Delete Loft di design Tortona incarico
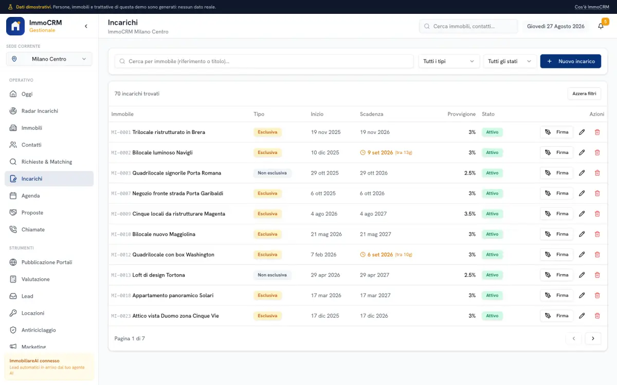The image size is (617, 385). click(x=597, y=275)
